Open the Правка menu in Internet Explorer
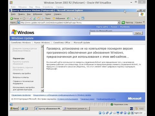The width and height of the screenshot is (155, 116). (x=21, y=14)
